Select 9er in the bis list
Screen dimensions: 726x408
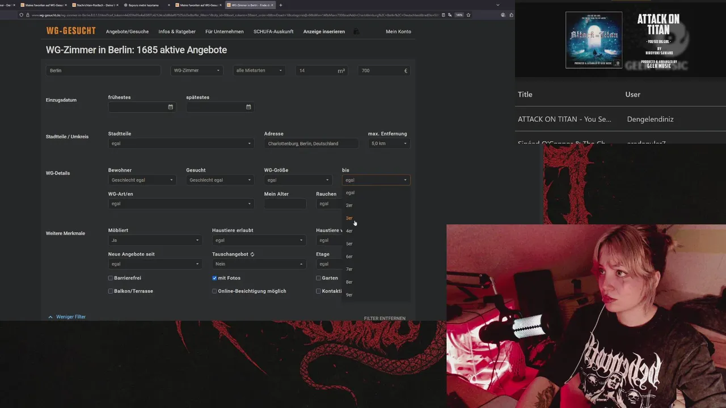(375, 295)
